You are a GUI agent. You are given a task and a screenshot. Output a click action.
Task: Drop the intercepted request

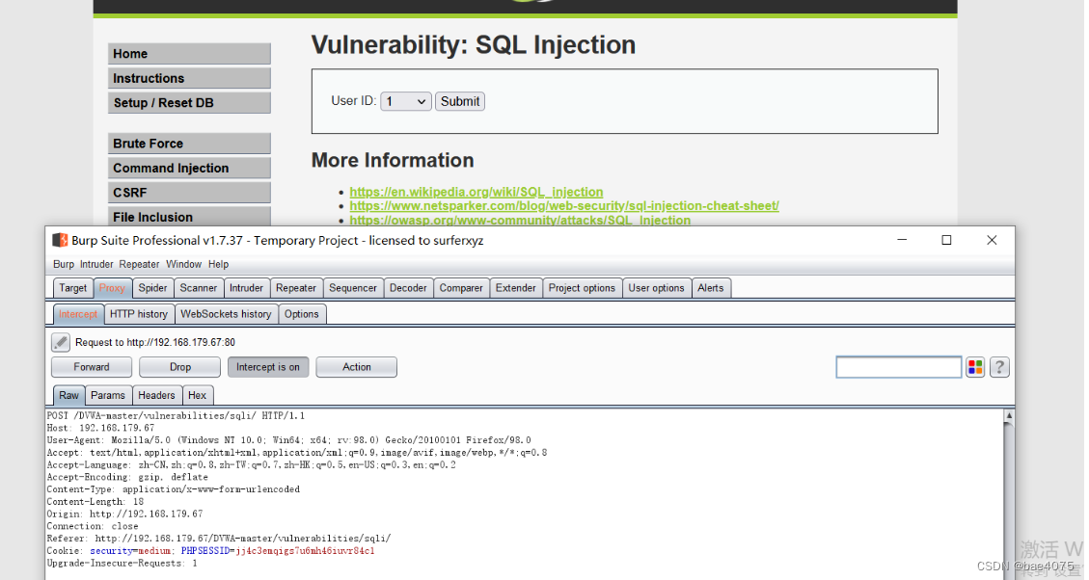tap(179, 367)
